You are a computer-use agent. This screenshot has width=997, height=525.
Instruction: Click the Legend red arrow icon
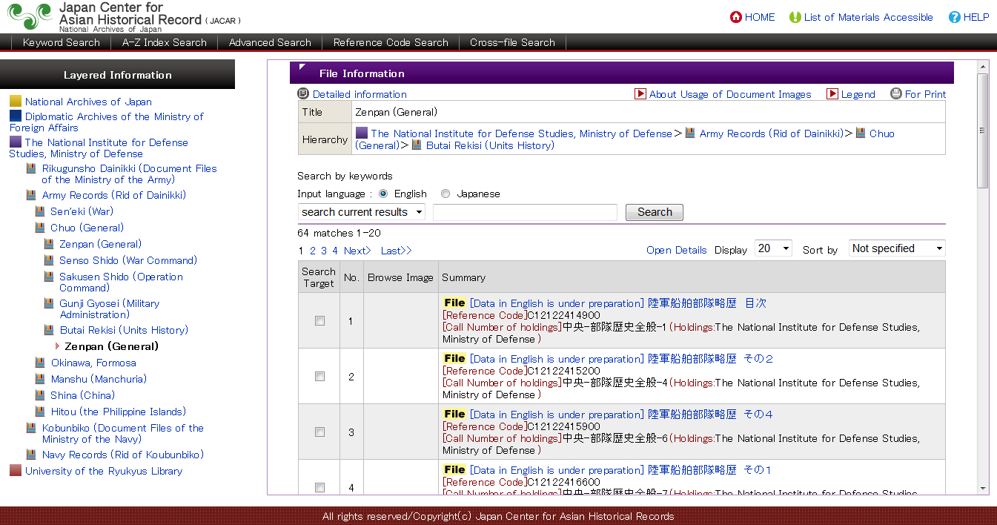point(832,94)
